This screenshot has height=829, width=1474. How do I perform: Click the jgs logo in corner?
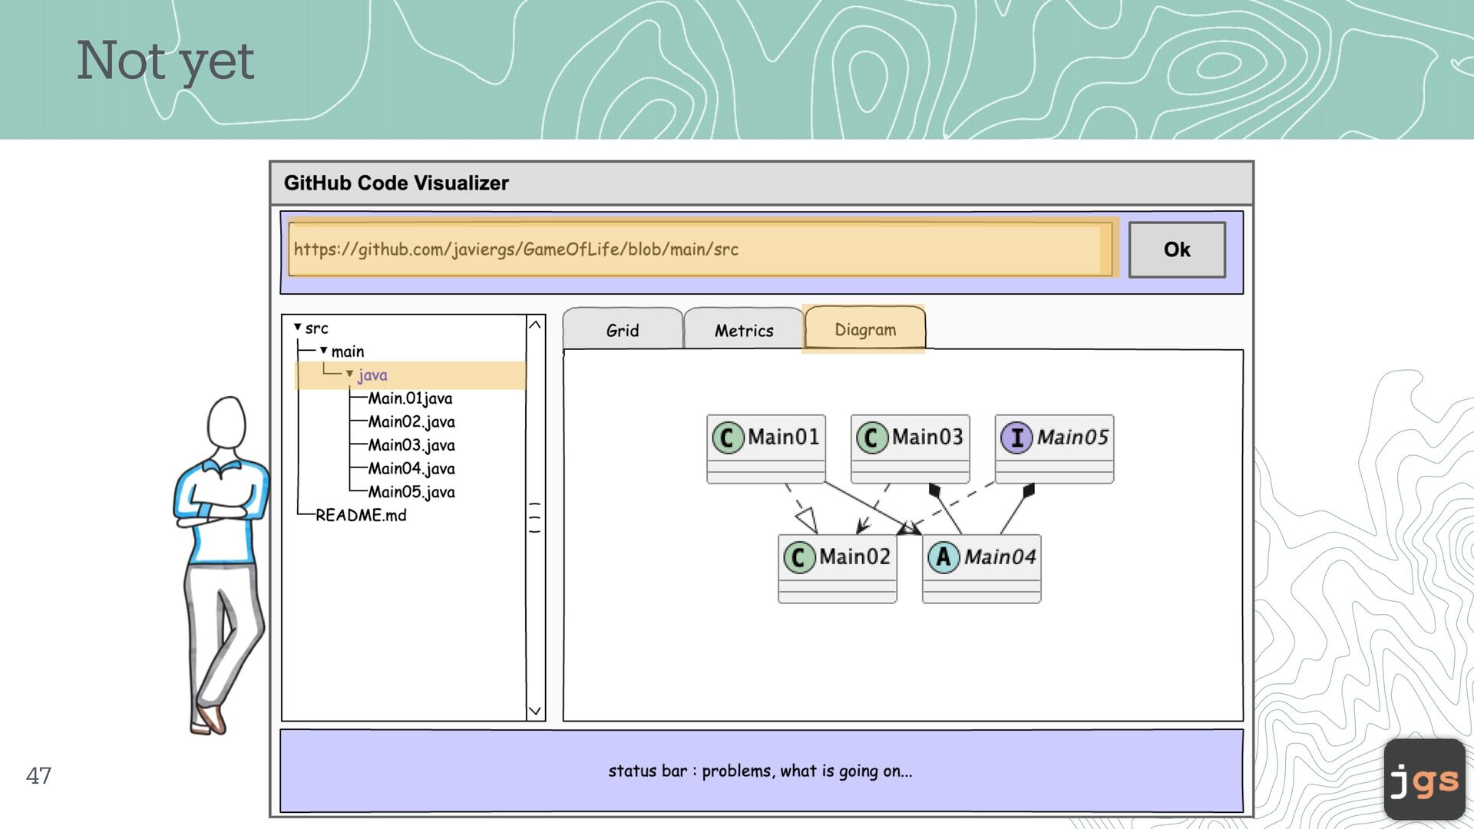click(x=1424, y=780)
